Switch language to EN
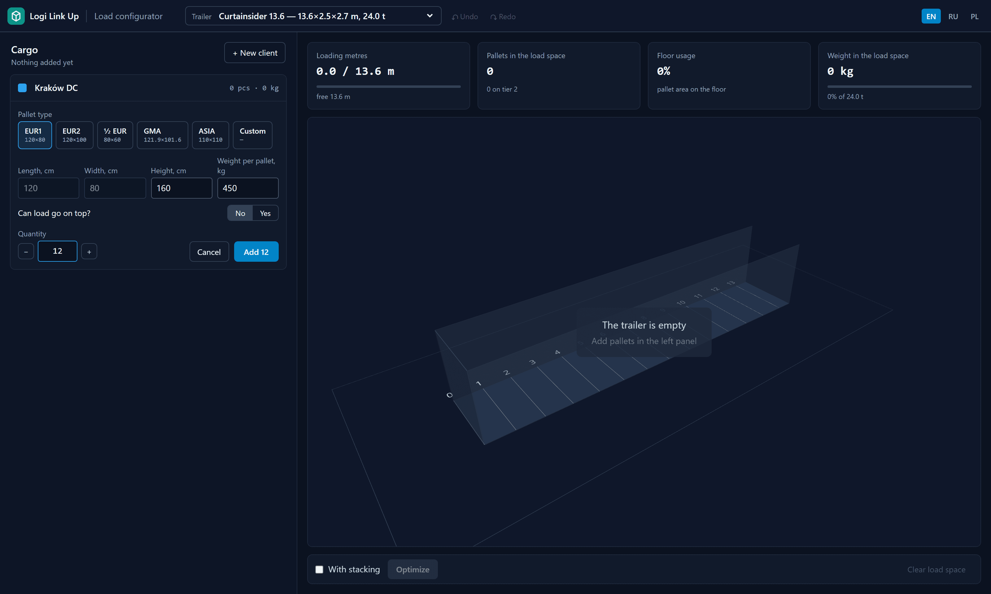Viewport: 991px width, 594px height. click(931, 16)
